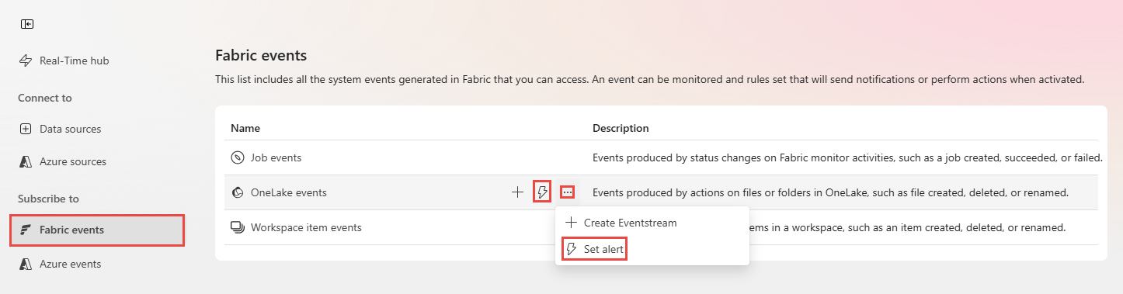Click the lightning alert icon on OneLake events
The height and width of the screenshot is (294, 1123).
click(x=543, y=192)
